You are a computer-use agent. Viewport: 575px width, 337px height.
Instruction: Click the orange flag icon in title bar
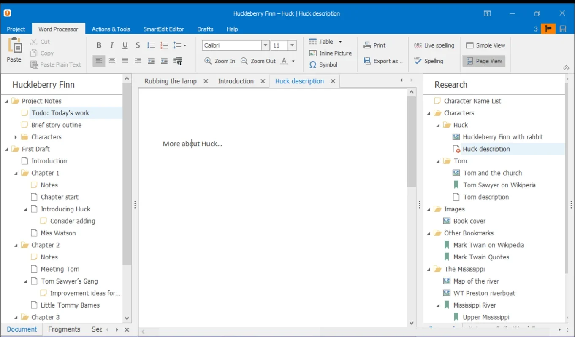[548, 29]
